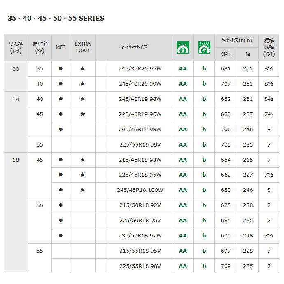Click the Extra Load star for 245/45R18 100W
The height and width of the screenshot is (284, 284).
tap(83, 190)
